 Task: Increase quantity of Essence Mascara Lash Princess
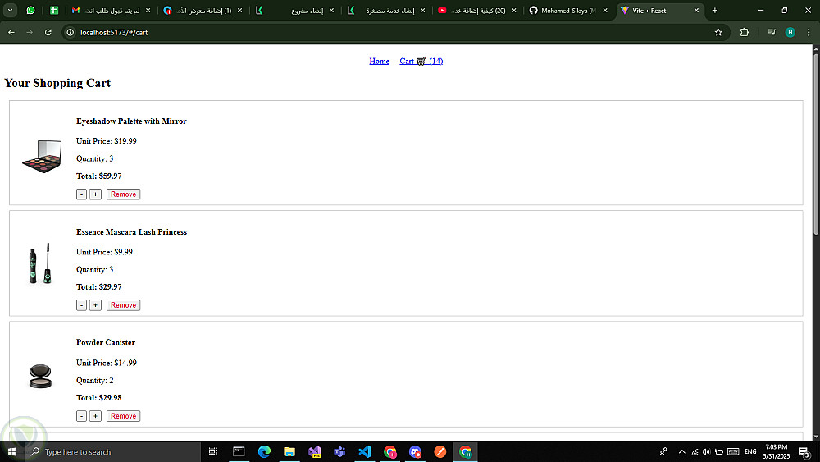coord(95,305)
